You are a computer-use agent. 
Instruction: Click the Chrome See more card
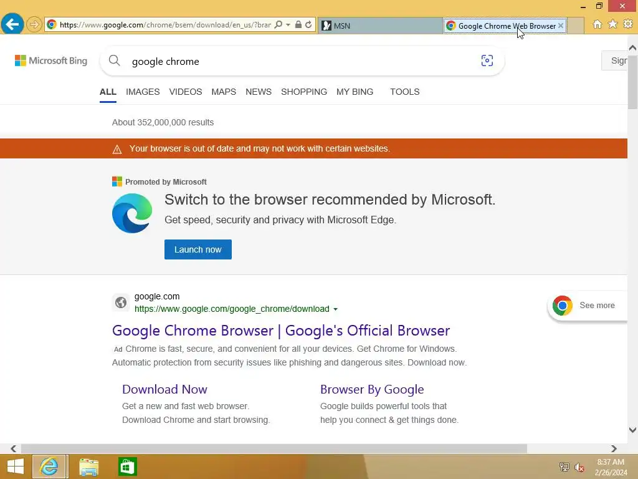pyautogui.click(x=588, y=306)
